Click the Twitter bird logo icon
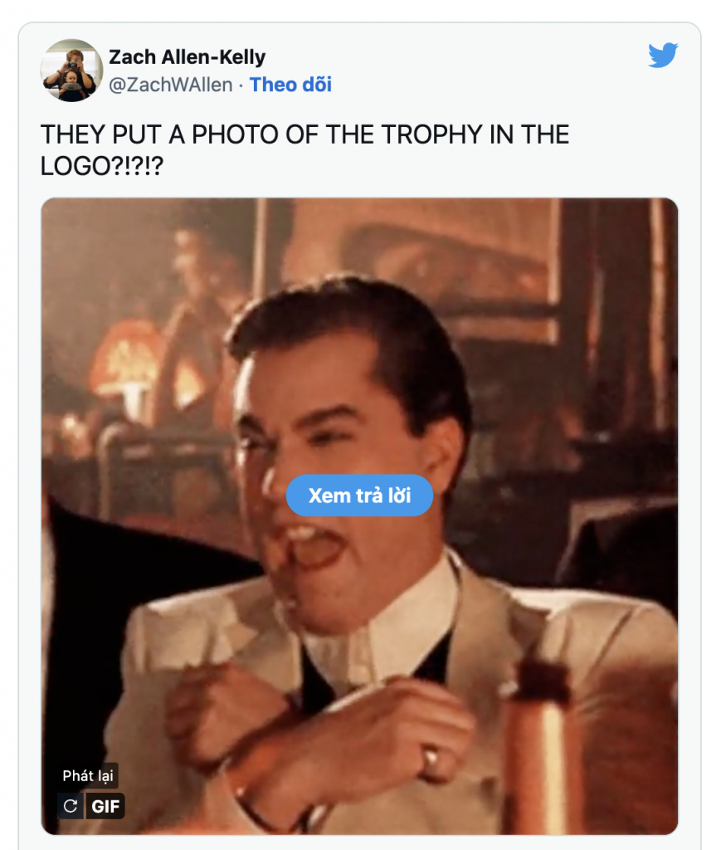The width and height of the screenshot is (726, 850). click(x=663, y=56)
